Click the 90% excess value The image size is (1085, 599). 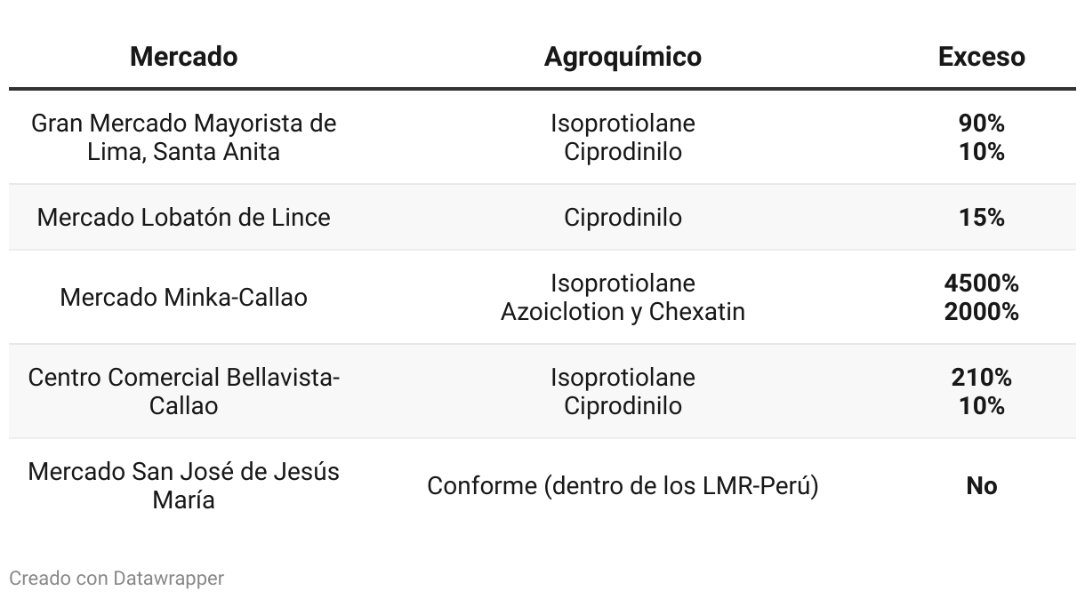(981, 124)
